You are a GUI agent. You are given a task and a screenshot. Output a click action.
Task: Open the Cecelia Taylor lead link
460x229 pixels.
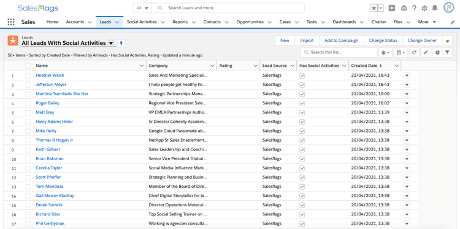[x=48, y=168]
